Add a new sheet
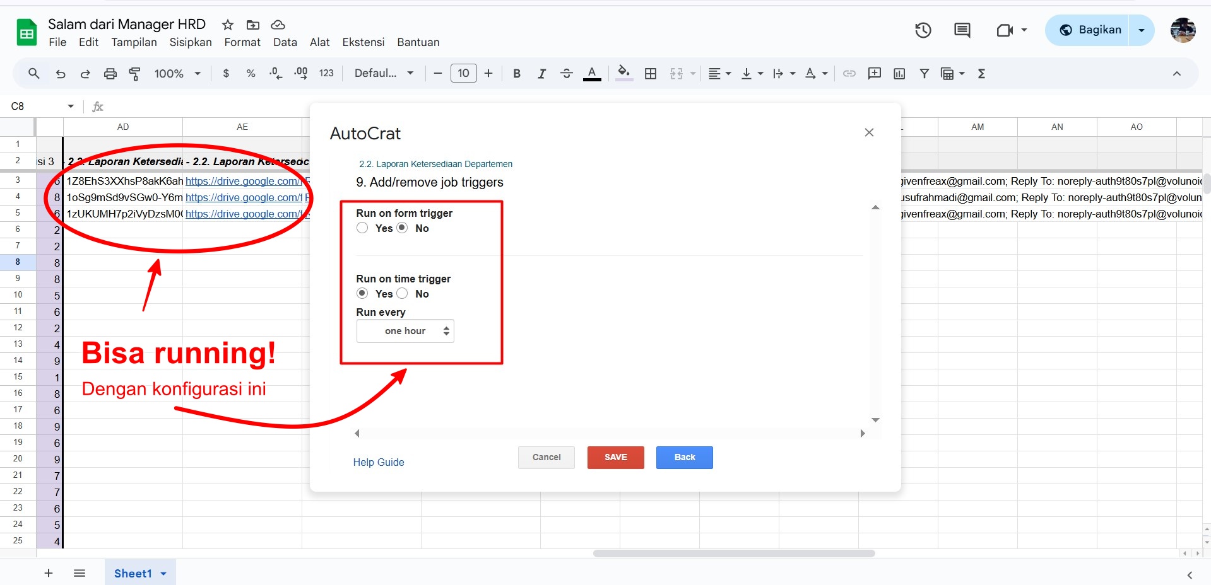The width and height of the screenshot is (1211, 585). (x=49, y=573)
